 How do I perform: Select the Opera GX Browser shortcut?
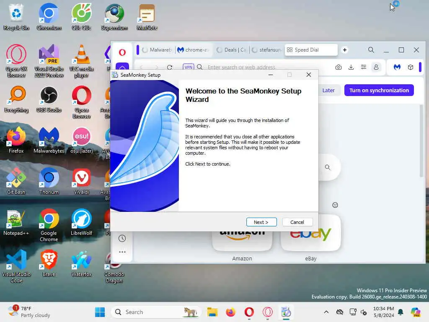point(16,61)
